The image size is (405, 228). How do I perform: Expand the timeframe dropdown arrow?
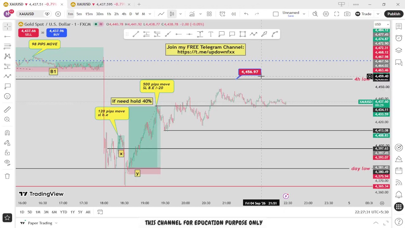pyautogui.click(x=150, y=14)
